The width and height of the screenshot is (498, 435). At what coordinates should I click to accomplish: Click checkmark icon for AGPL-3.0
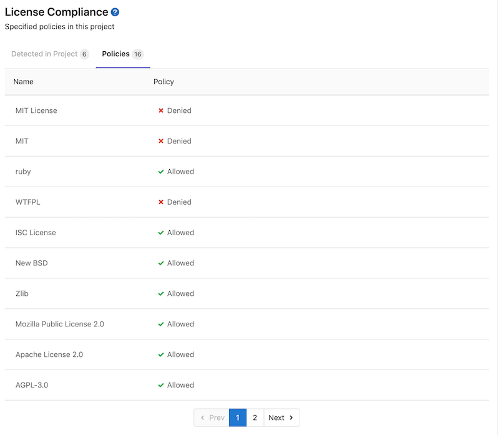click(x=161, y=385)
